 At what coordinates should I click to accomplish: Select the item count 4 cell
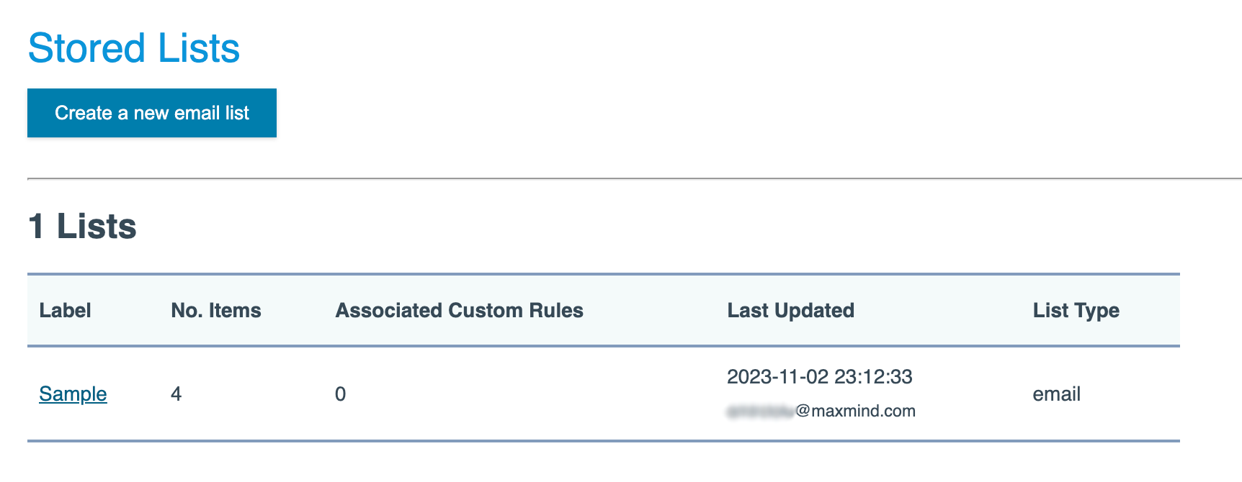[176, 394]
